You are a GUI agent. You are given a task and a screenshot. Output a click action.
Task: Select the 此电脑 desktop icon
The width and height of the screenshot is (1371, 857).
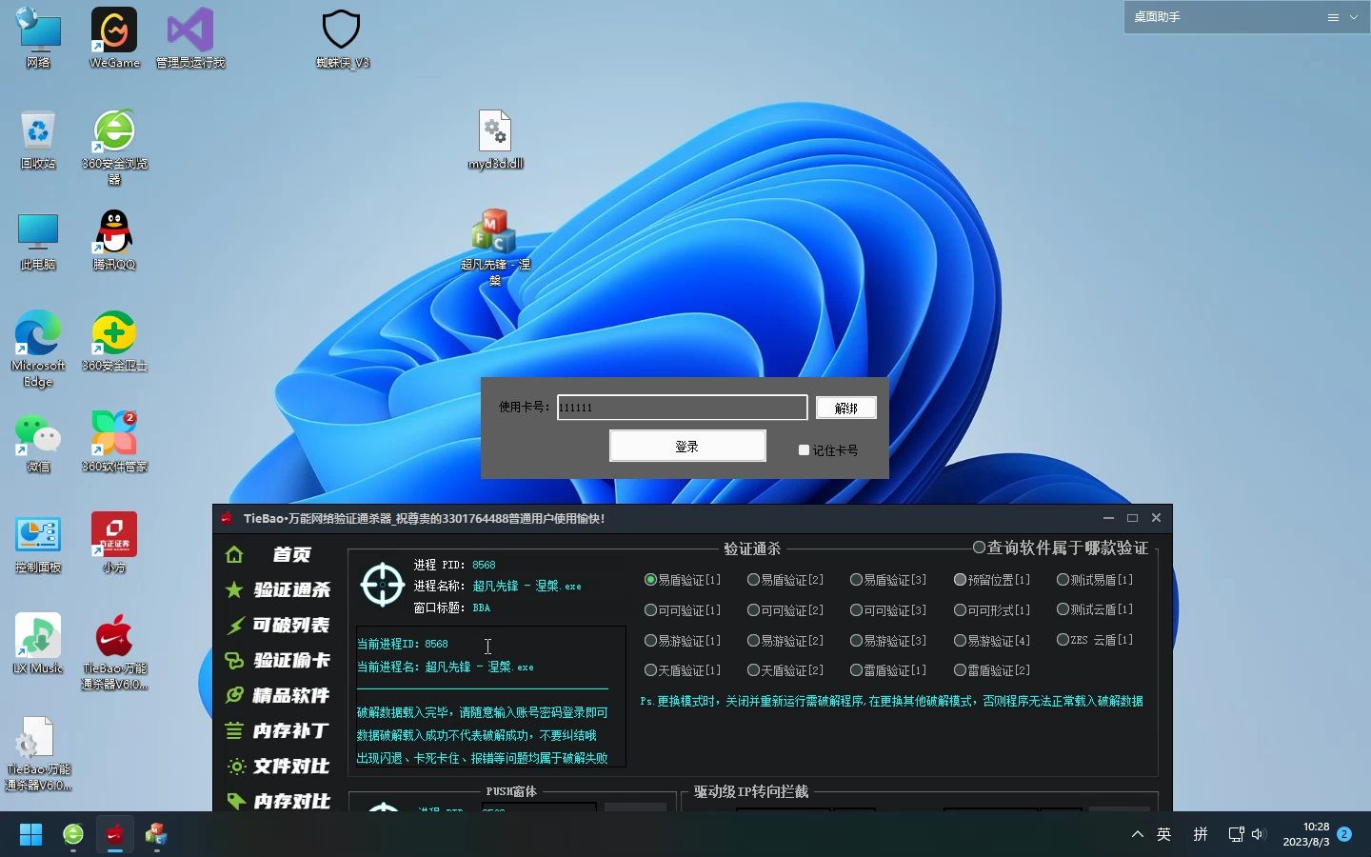(x=38, y=241)
